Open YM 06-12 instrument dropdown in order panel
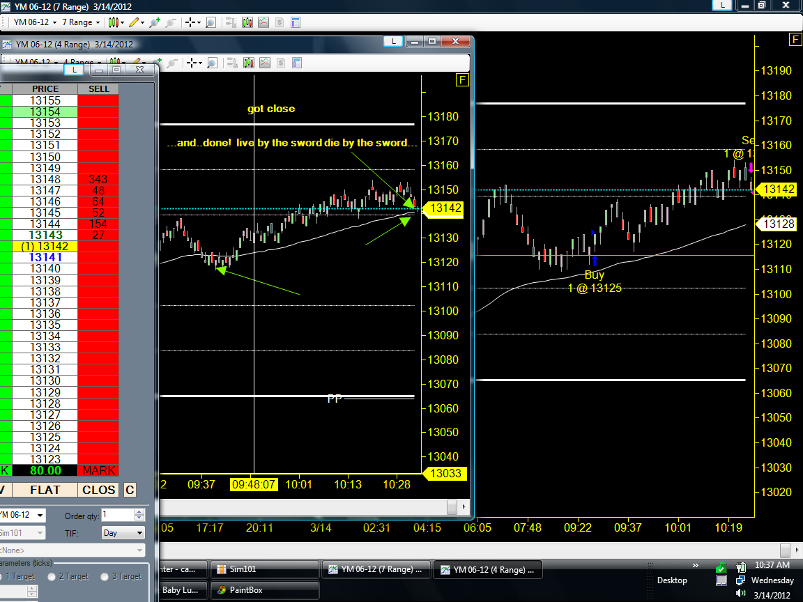The image size is (803, 602). click(22, 514)
